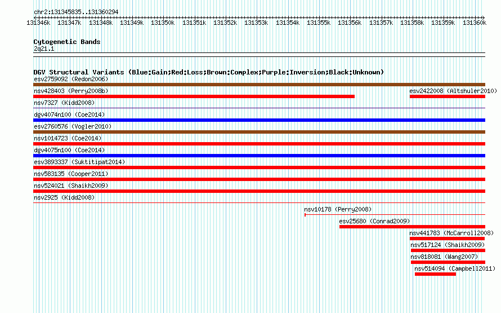The image size is (501, 313).
Task: Select nsv583135 (Cooper2011) variant label
Action: (x=71, y=174)
